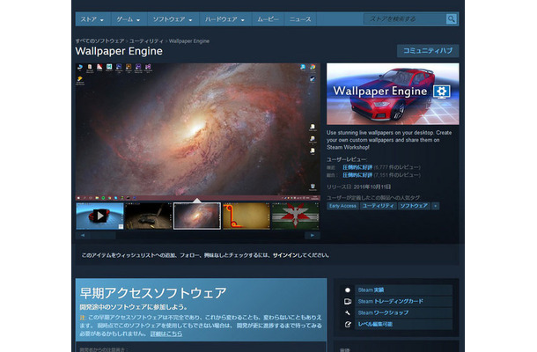
Task: Click the left thumbnail strip arrow
Action: (x=83, y=235)
